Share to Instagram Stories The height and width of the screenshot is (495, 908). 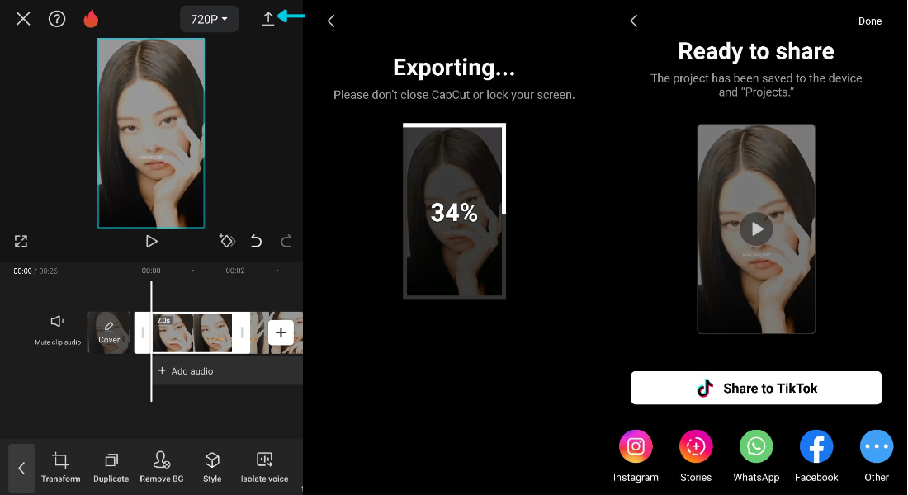pos(696,456)
